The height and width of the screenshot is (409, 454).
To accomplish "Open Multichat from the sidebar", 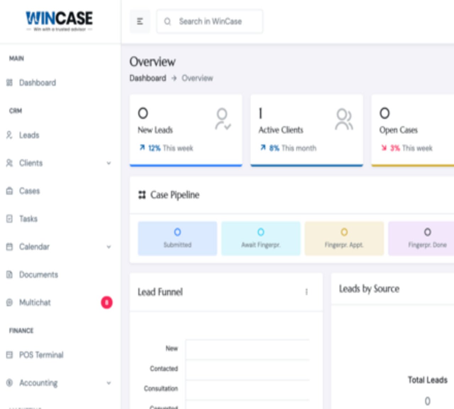I will pyautogui.click(x=35, y=303).
